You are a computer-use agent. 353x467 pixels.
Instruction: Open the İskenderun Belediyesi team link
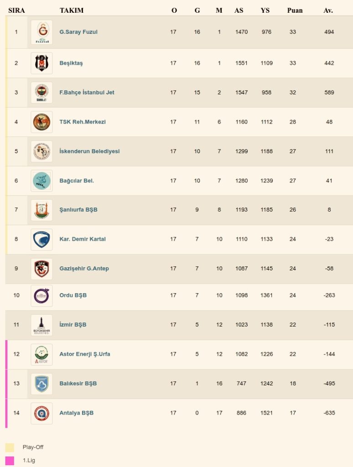point(89,151)
